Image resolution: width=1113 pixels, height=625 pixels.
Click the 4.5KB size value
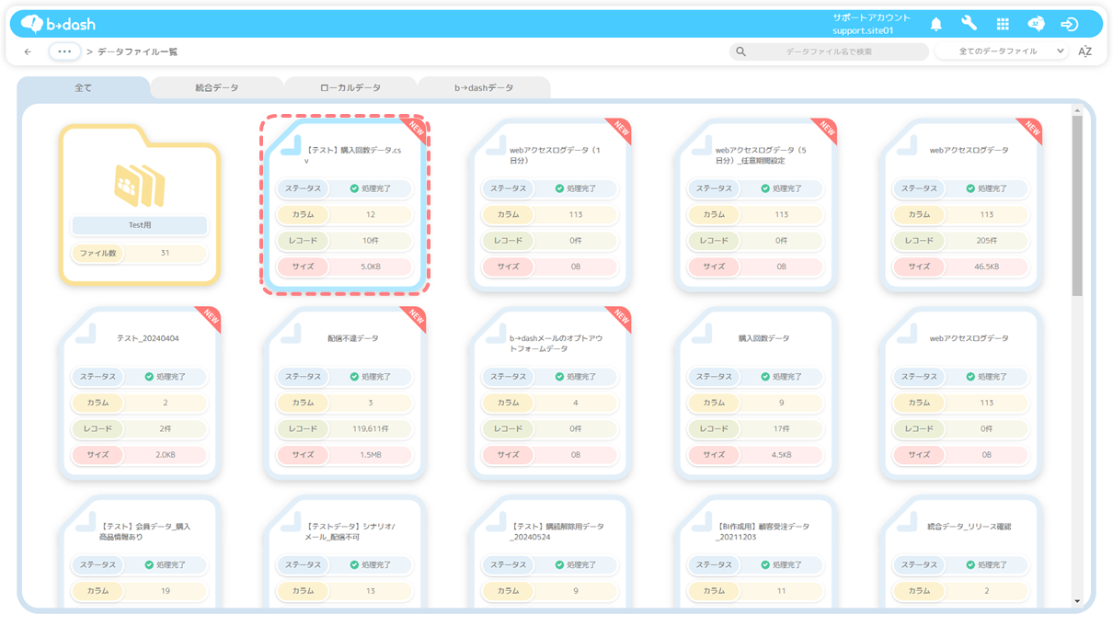click(781, 455)
